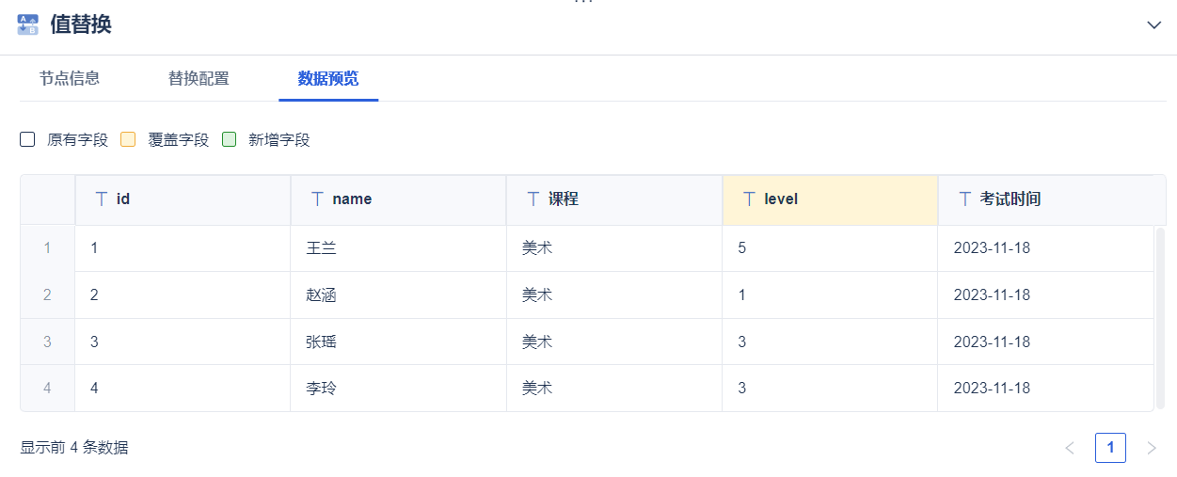Click the 值替换 node icon
Screen dimensions: 1177x477
(x=28, y=24)
